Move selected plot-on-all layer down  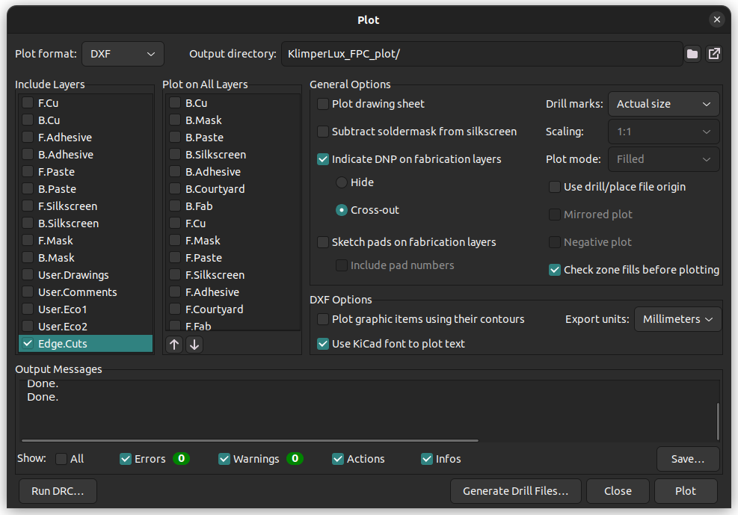coord(194,345)
